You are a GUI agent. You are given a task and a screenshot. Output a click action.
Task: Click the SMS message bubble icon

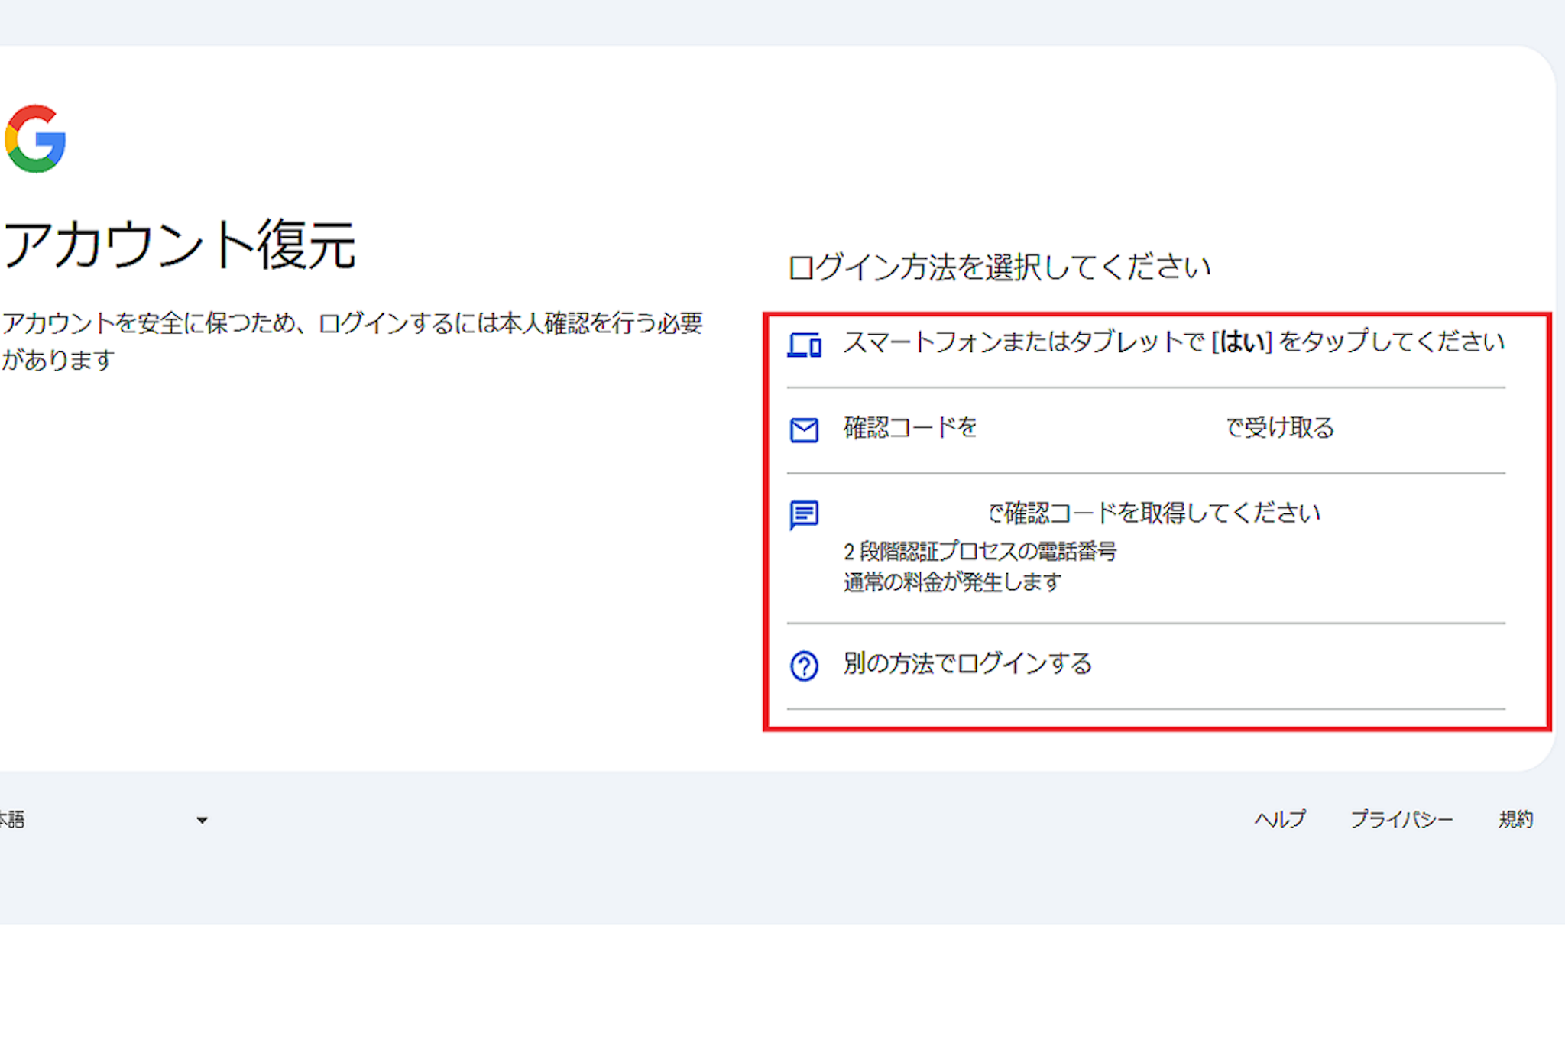pos(804,515)
